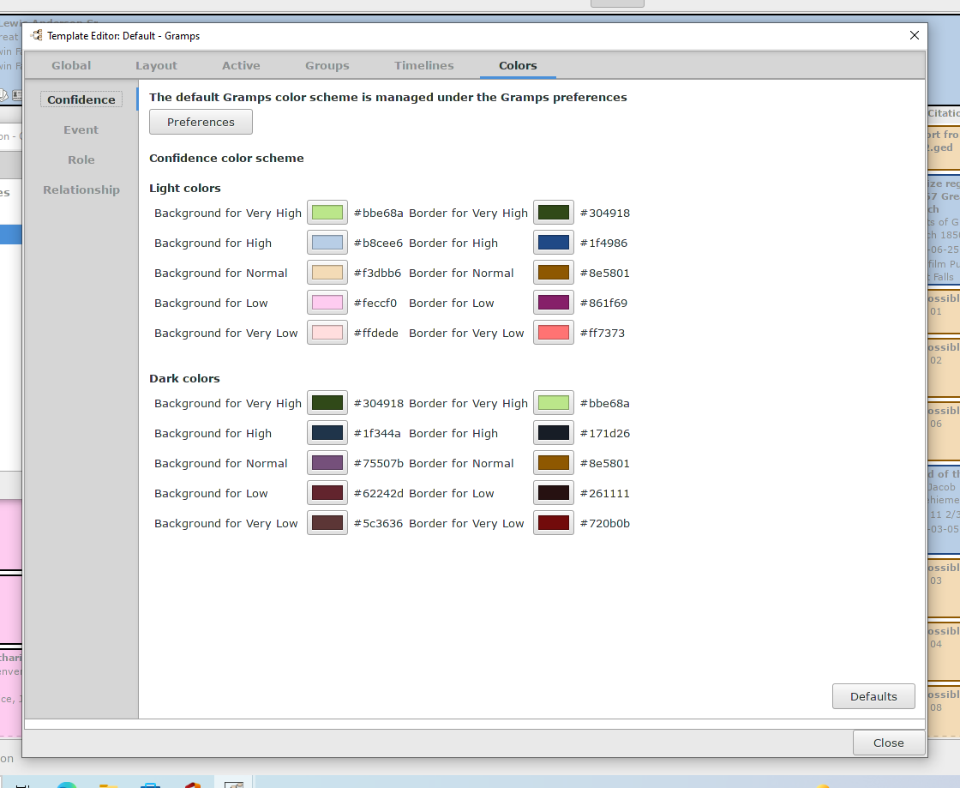The height and width of the screenshot is (788, 960).
Task: Select light border swatch #ff7373 for Very Low
Action: 554,333
